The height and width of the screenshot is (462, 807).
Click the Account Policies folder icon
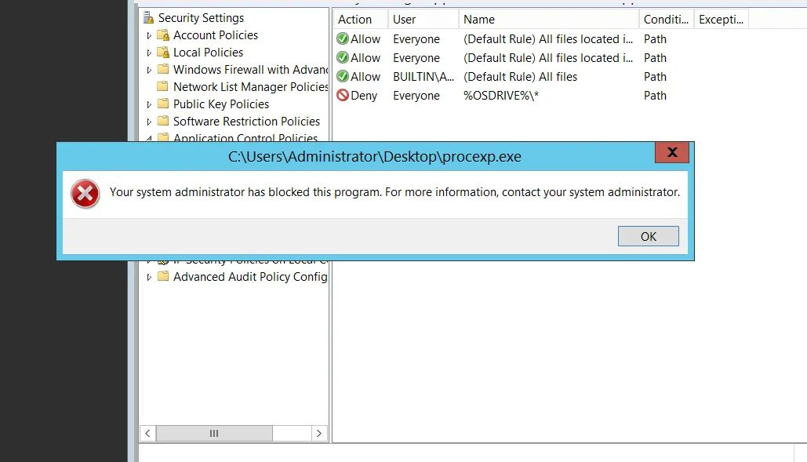[x=163, y=35]
